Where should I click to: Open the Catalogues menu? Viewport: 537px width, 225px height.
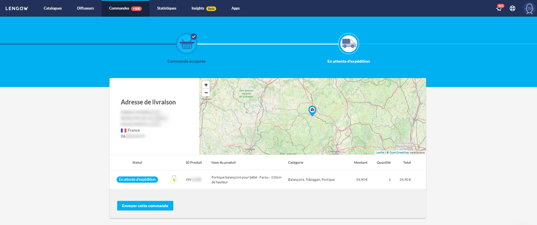[x=52, y=8]
